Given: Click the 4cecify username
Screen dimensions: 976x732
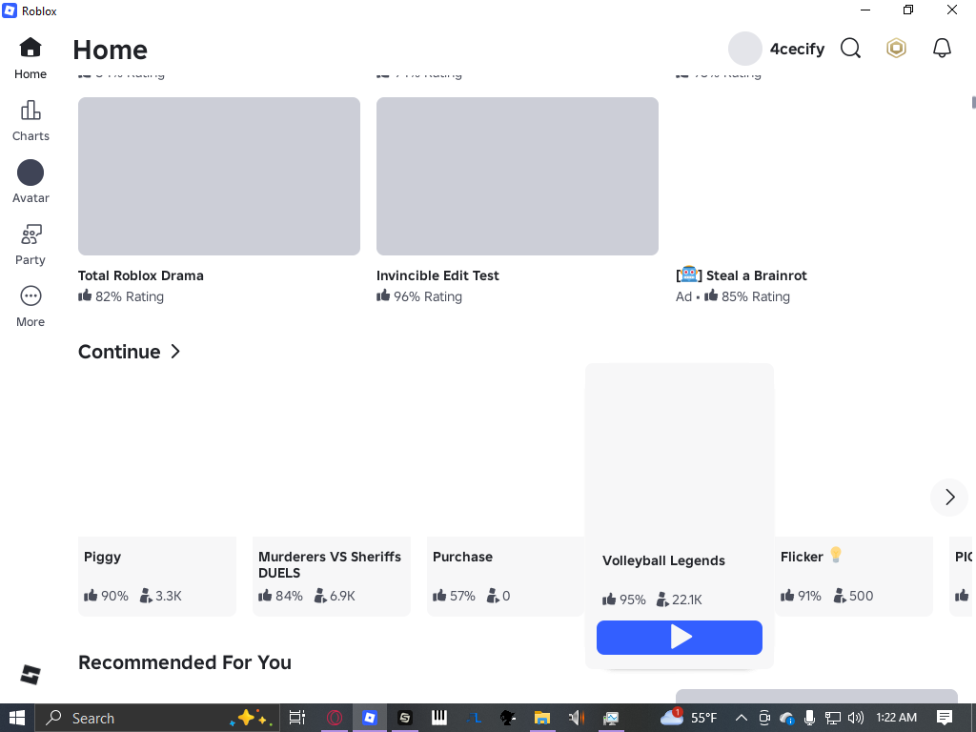Looking at the screenshot, I should coord(798,49).
